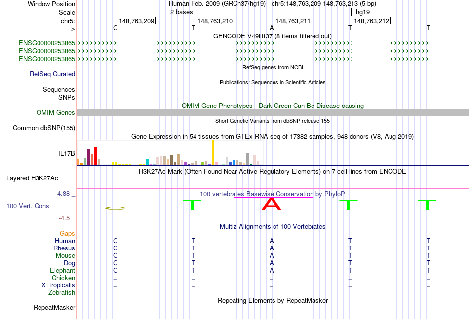Click the A base in the ruler sequence row
Viewport: 469px width, 319px height.
pos(272,28)
